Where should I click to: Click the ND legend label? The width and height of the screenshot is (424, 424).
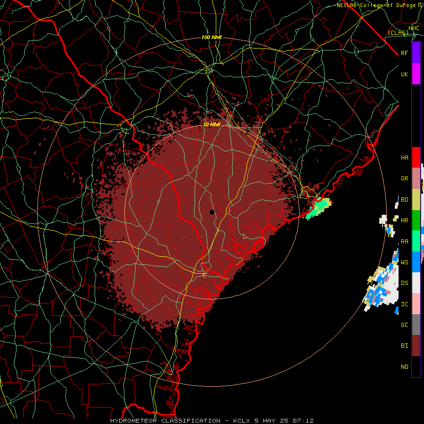tap(405, 367)
